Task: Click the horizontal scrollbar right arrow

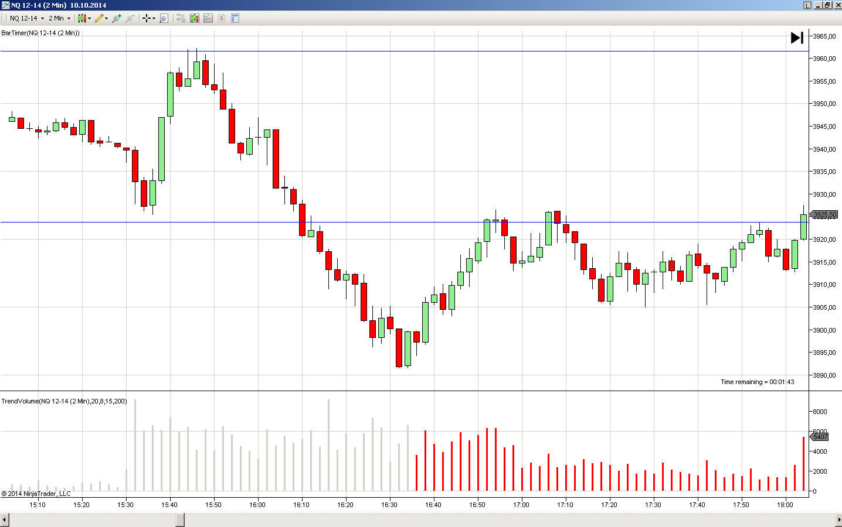Action: 837,519
